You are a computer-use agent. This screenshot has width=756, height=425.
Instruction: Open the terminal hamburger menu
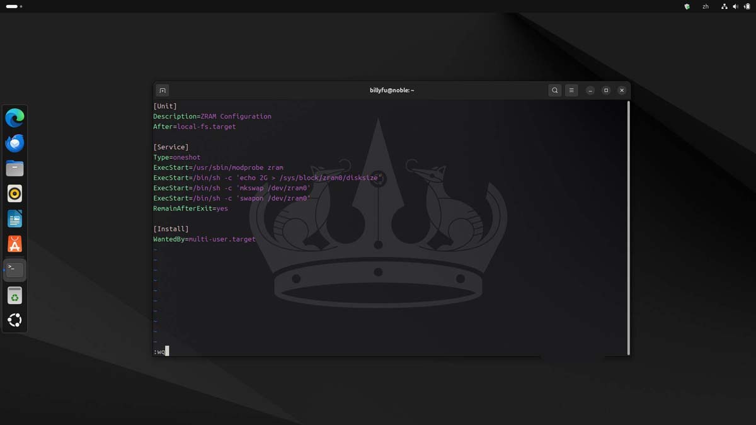coord(571,91)
